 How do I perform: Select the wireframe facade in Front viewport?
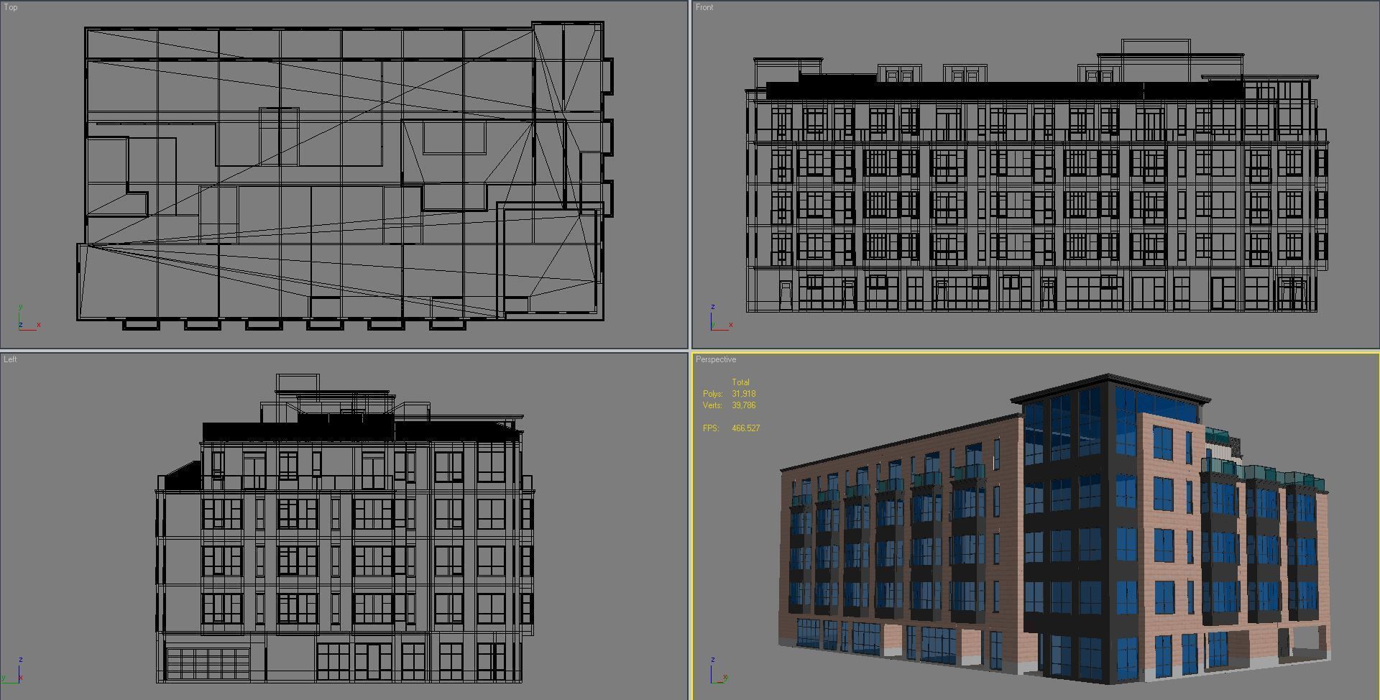[x=1036, y=175]
